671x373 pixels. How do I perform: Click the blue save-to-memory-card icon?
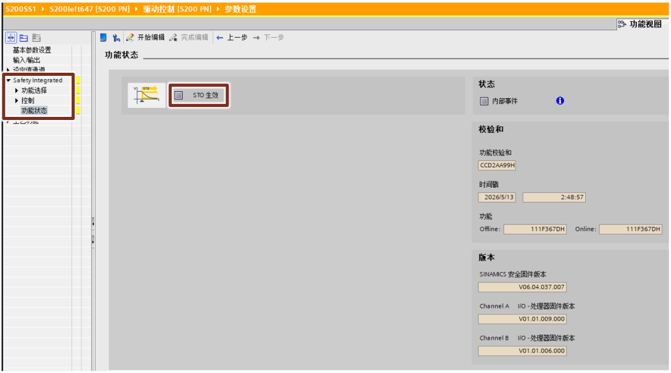103,38
